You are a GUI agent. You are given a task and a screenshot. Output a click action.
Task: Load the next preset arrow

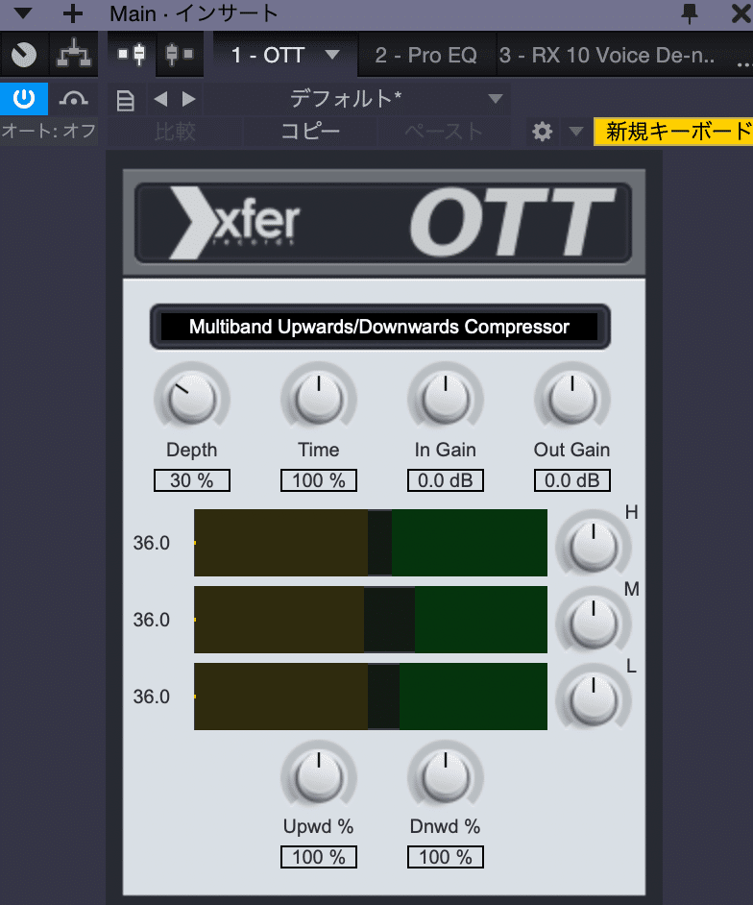point(188,99)
